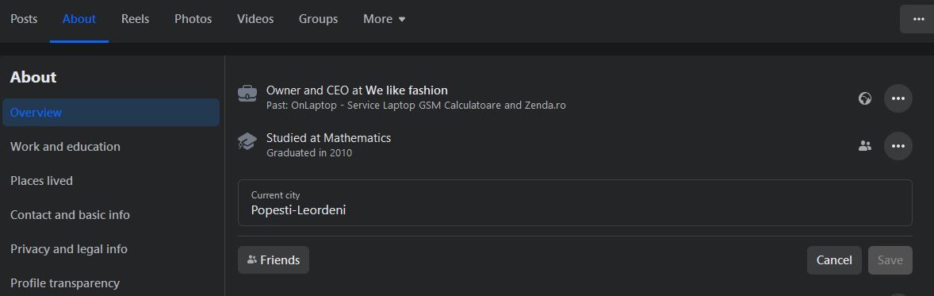Image resolution: width=934 pixels, height=296 pixels.
Task: Click the Save button
Action: [890, 260]
